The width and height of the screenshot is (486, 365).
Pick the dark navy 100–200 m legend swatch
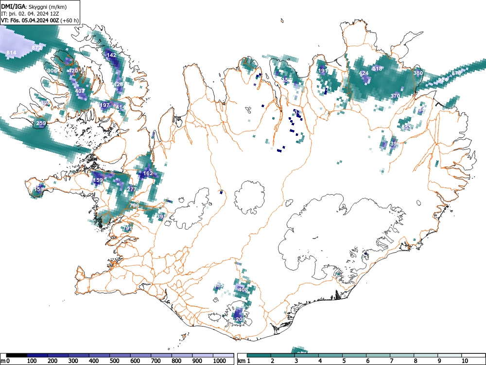[37, 355]
